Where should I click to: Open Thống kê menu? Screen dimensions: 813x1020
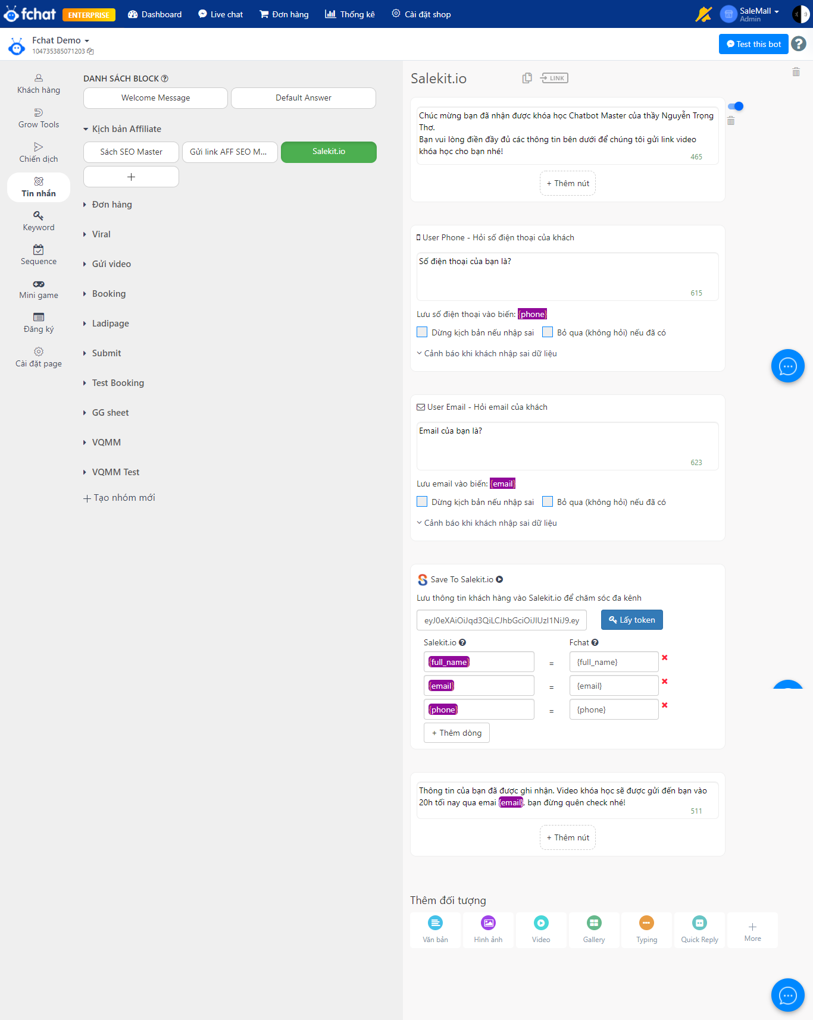(x=350, y=14)
